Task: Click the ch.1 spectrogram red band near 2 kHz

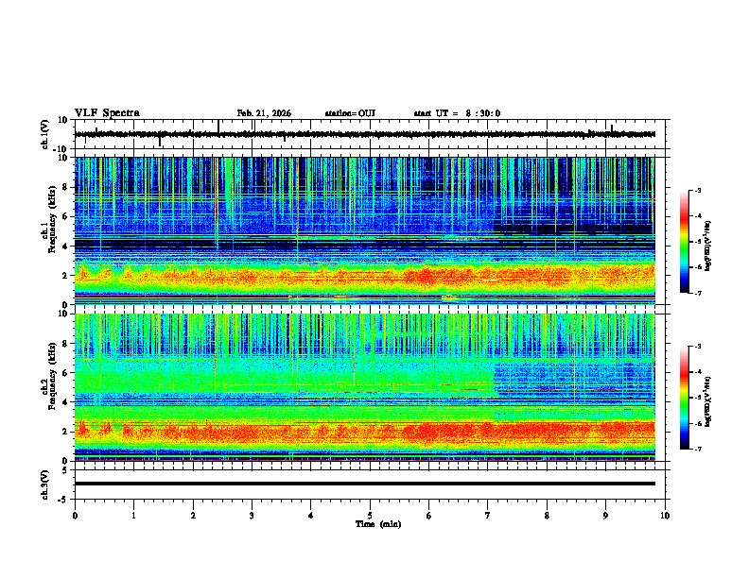Action: (365, 276)
